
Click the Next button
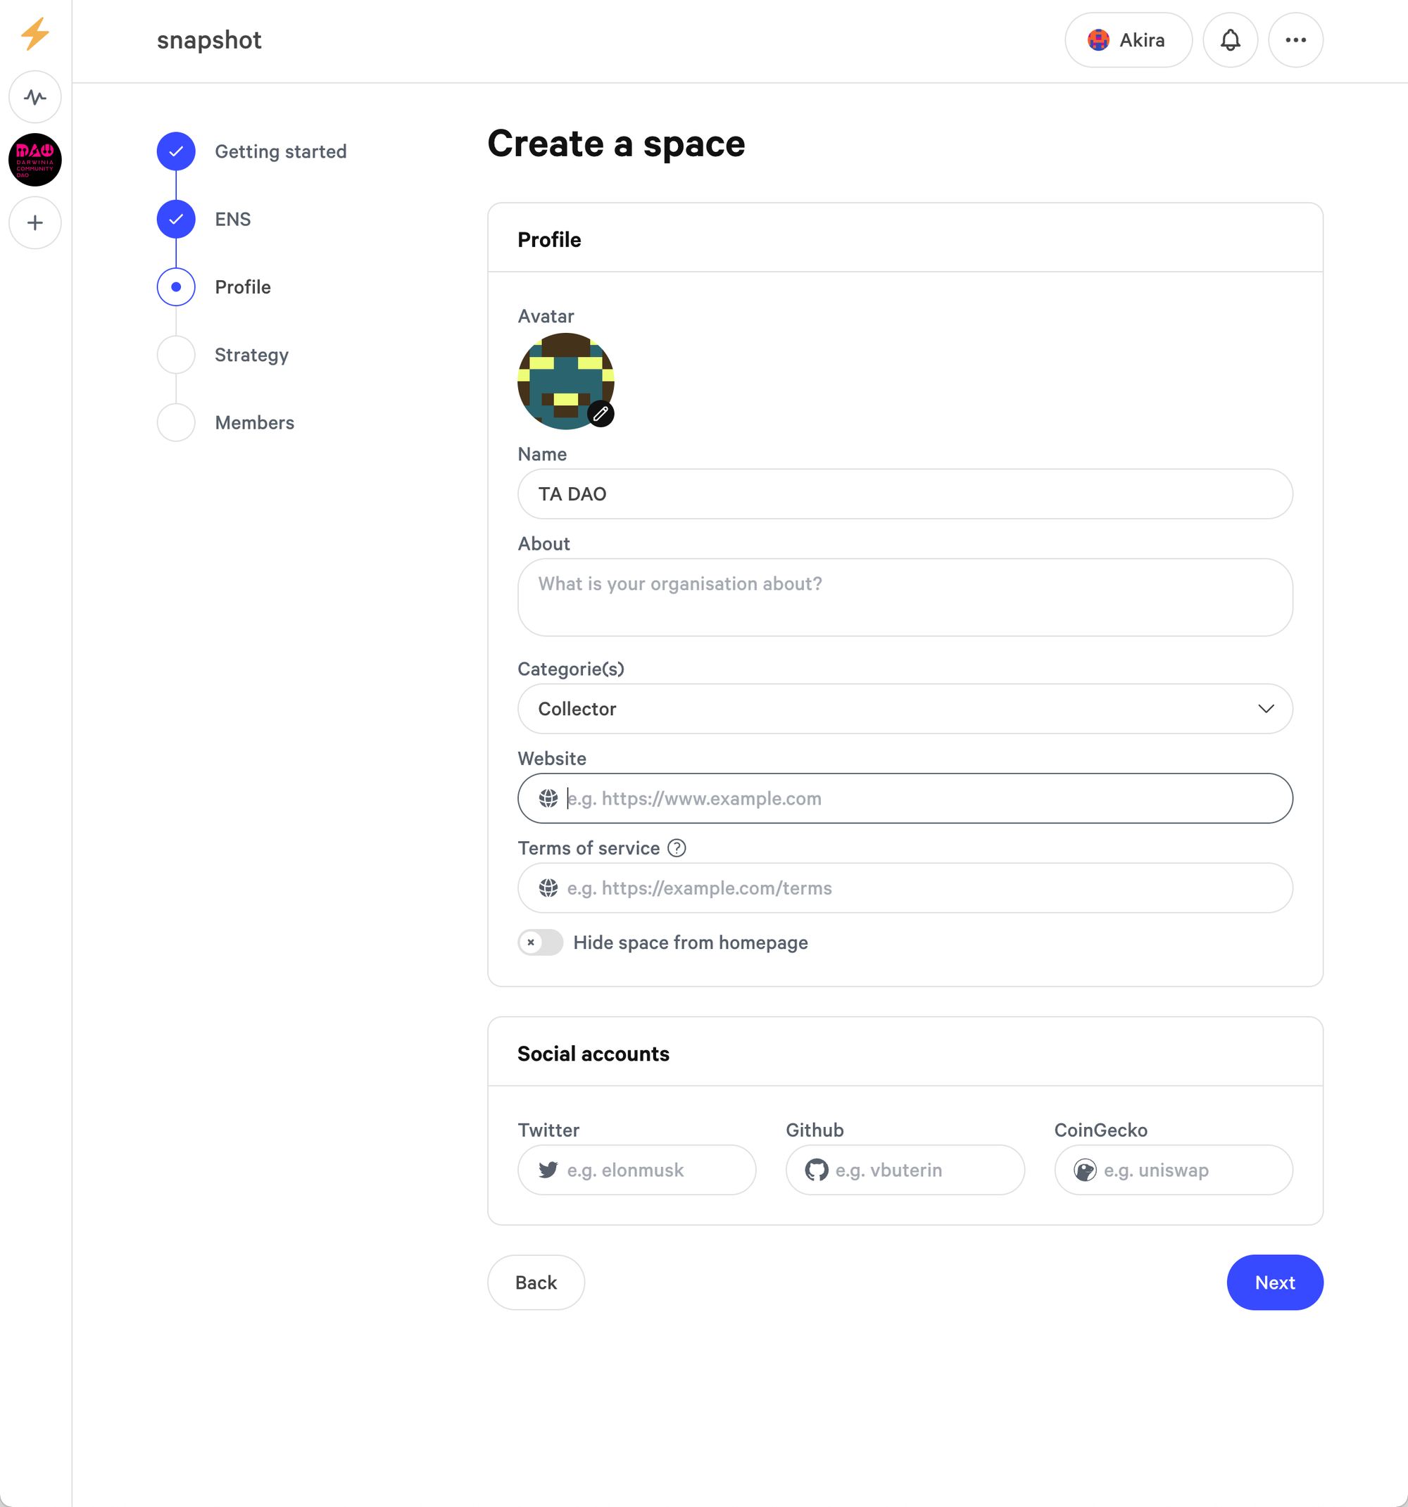[x=1274, y=1282]
